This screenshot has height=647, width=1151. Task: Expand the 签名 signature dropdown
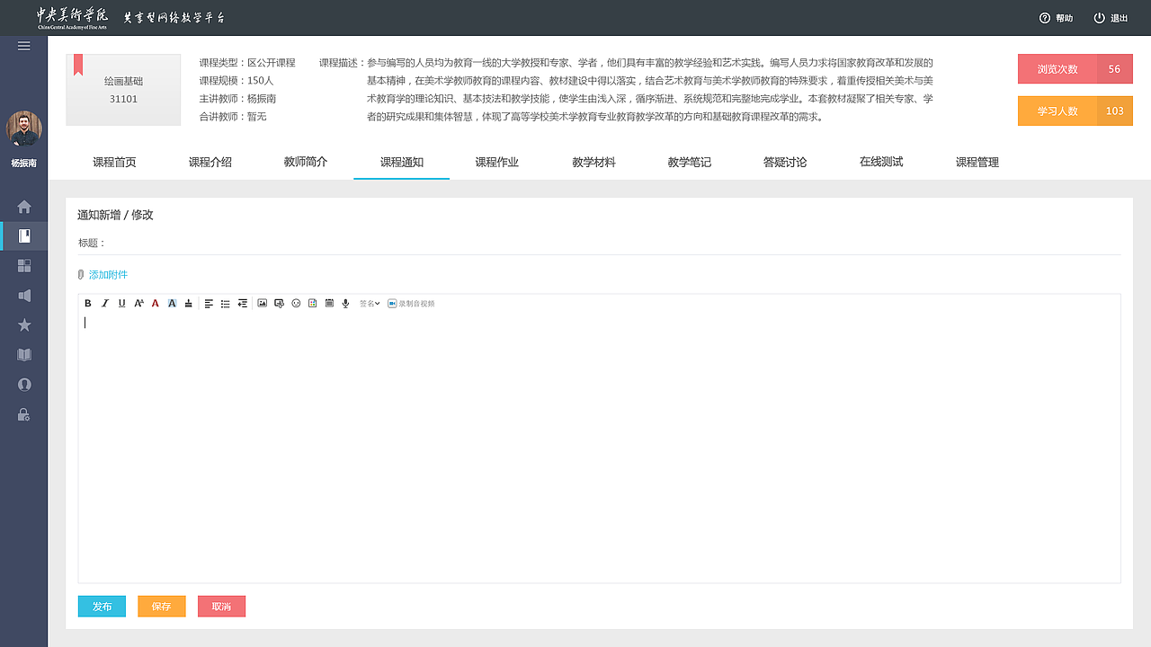(x=368, y=303)
